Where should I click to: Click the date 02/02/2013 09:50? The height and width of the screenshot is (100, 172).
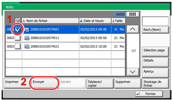[x=94, y=38]
